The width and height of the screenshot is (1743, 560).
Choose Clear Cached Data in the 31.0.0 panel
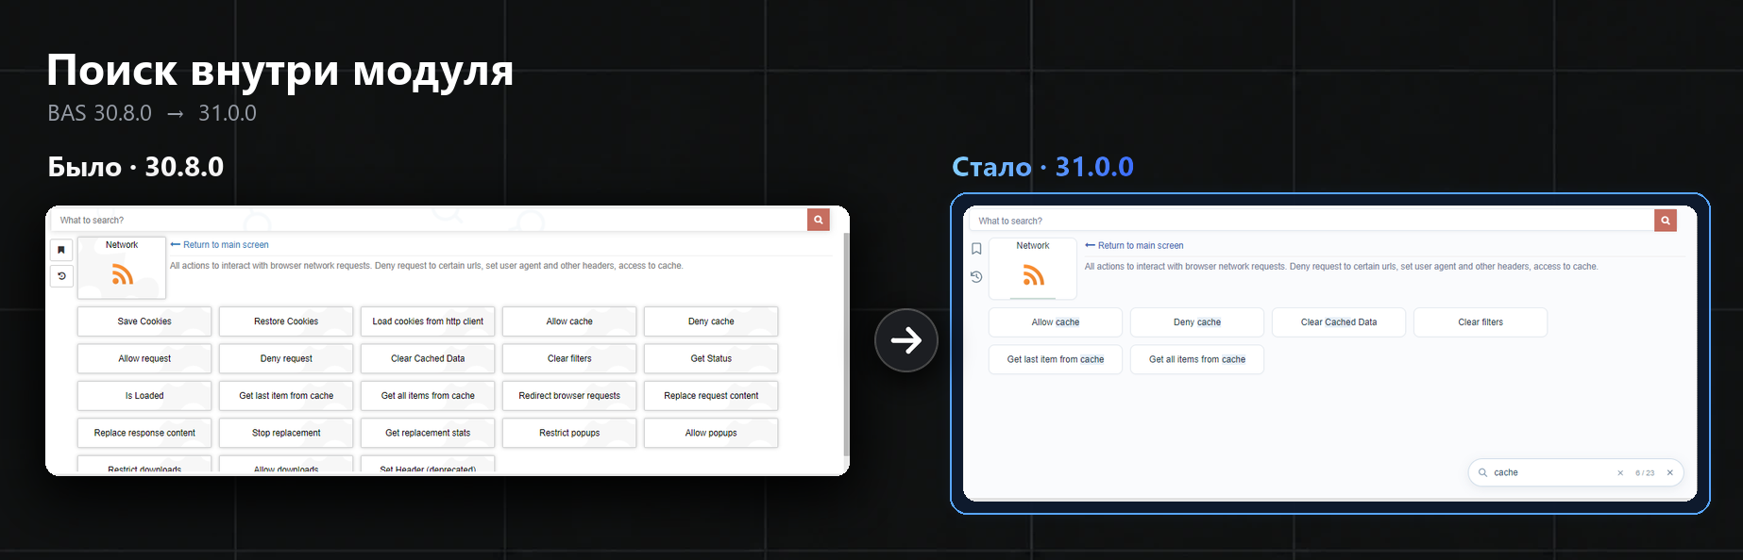tap(1339, 322)
